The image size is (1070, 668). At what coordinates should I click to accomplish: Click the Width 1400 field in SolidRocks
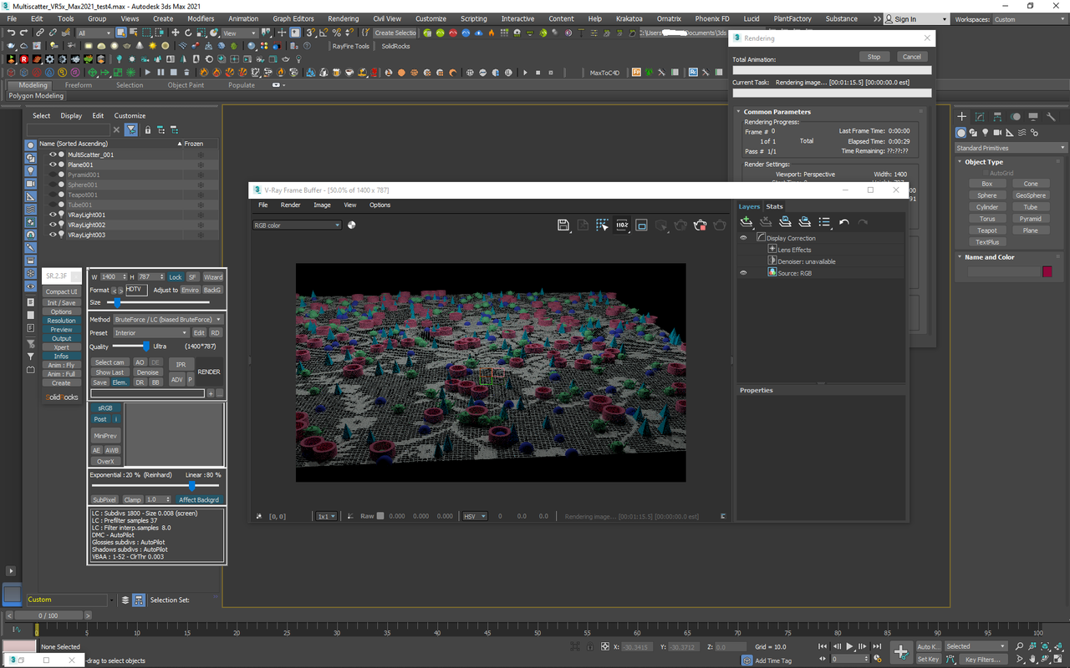coord(114,276)
